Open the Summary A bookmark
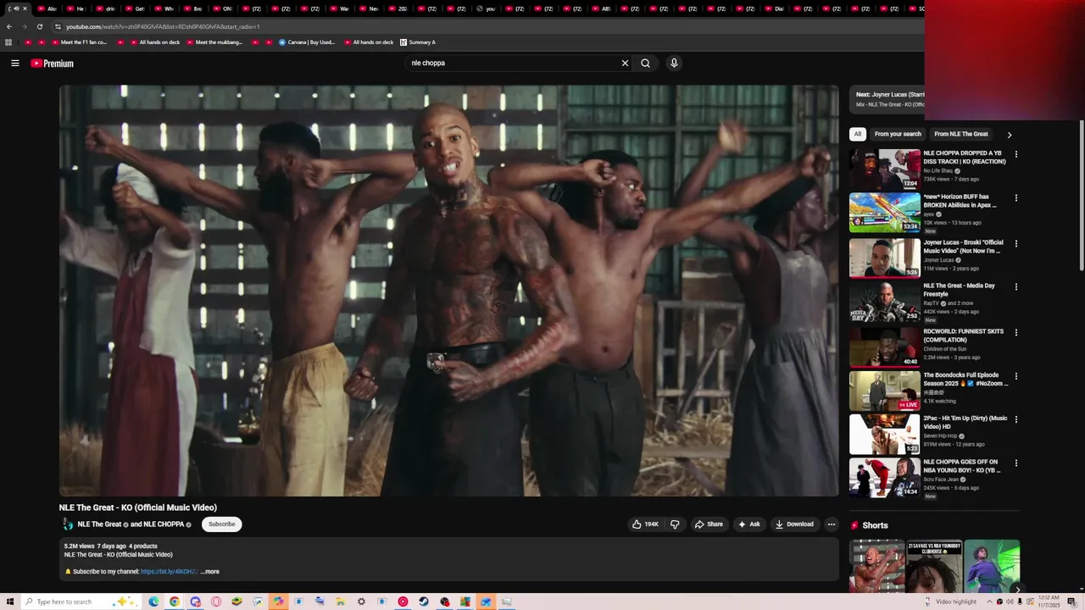The width and height of the screenshot is (1085, 610). tap(418, 42)
